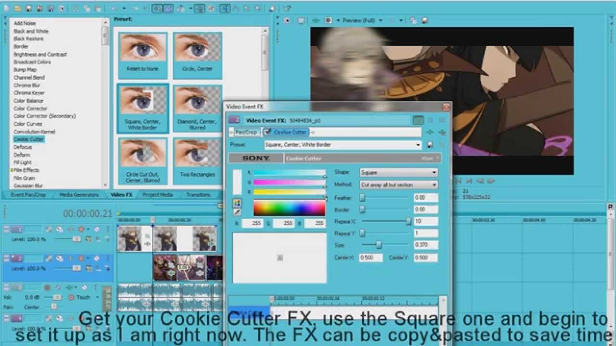The width and height of the screenshot is (616, 346).
Task: Save preview snapshot to file
Action: click(424, 21)
